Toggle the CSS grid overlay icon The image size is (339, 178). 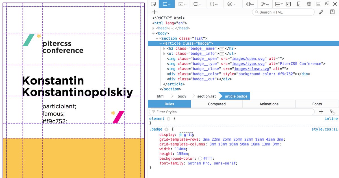tap(181, 135)
